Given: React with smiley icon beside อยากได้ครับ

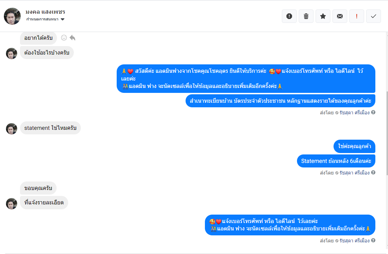Looking at the screenshot, I should [x=64, y=38].
